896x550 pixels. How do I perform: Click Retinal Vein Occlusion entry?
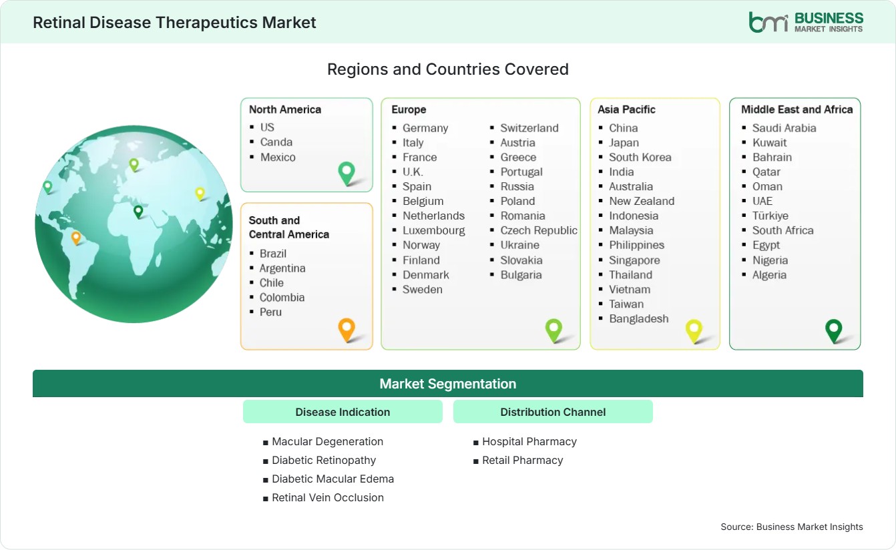pyautogui.click(x=328, y=497)
